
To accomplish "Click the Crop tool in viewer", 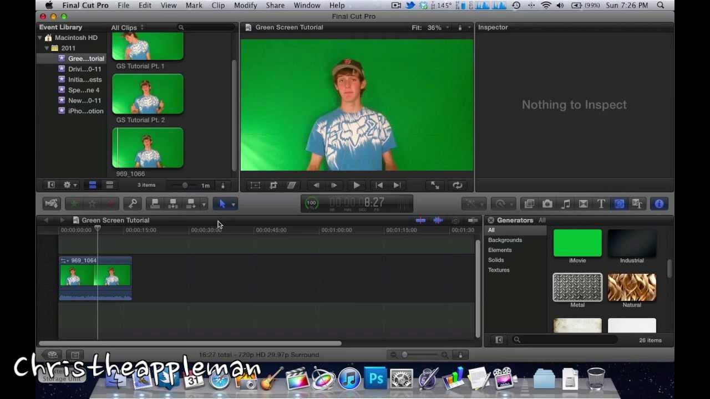I will click(273, 186).
